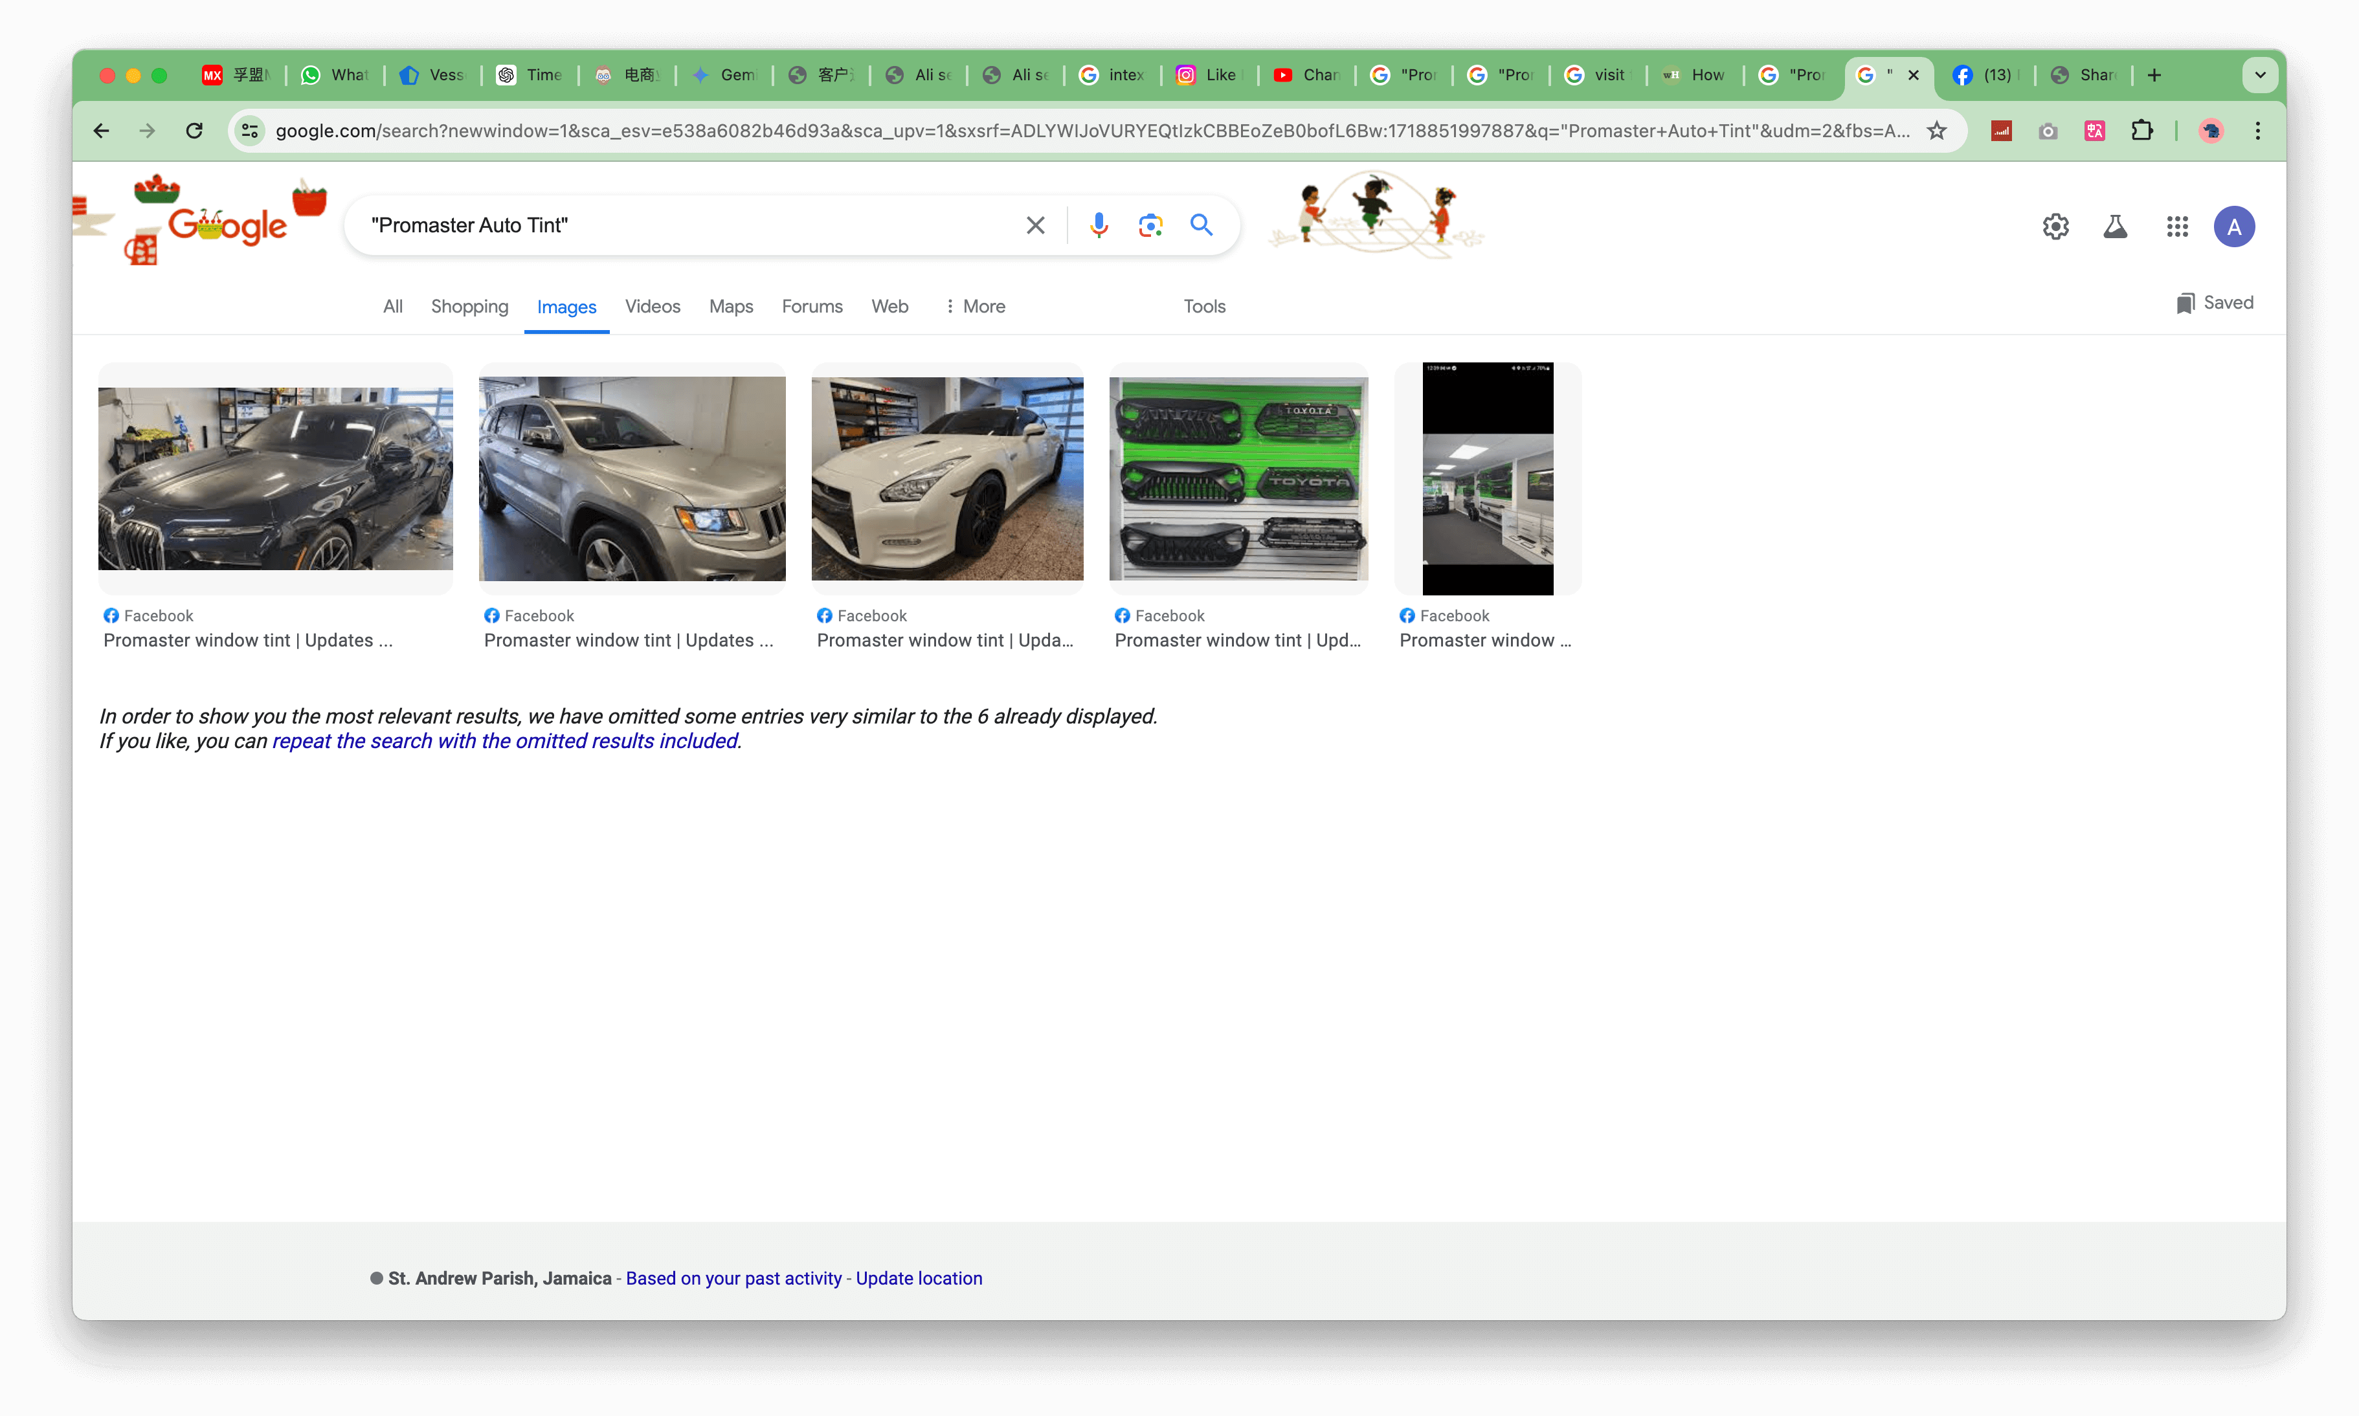Switch to the WhatsApp browser tab
Image resolution: width=2359 pixels, height=1416 pixels.
pyautogui.click(x=335, y=74)
